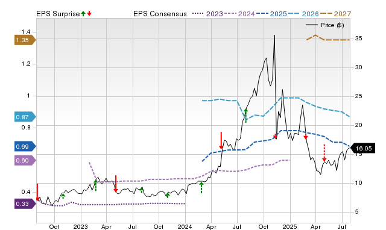Click the 0.33 value tag for 2023
386x230 pixels.
click(25, 204)
